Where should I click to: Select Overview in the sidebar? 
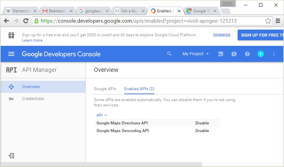pos(43,87)
